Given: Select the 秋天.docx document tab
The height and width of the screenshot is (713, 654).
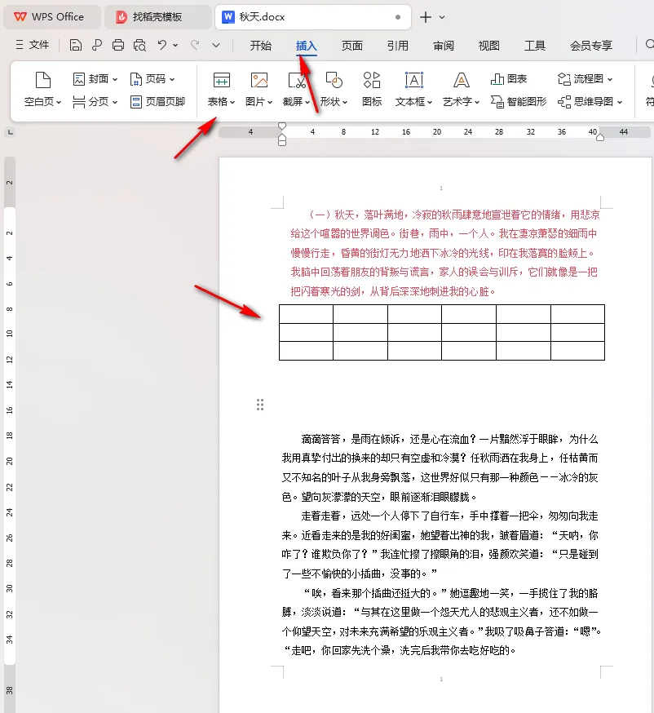Looking at the screenshot, I should 312,17.
